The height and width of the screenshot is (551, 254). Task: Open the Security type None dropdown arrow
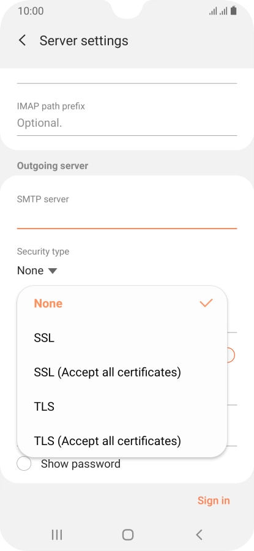coord(53,271)
